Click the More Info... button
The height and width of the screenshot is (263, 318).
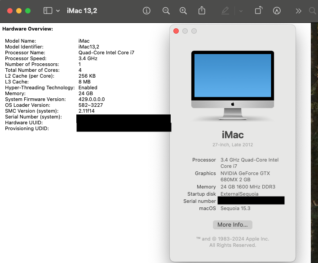pos(232,225)
